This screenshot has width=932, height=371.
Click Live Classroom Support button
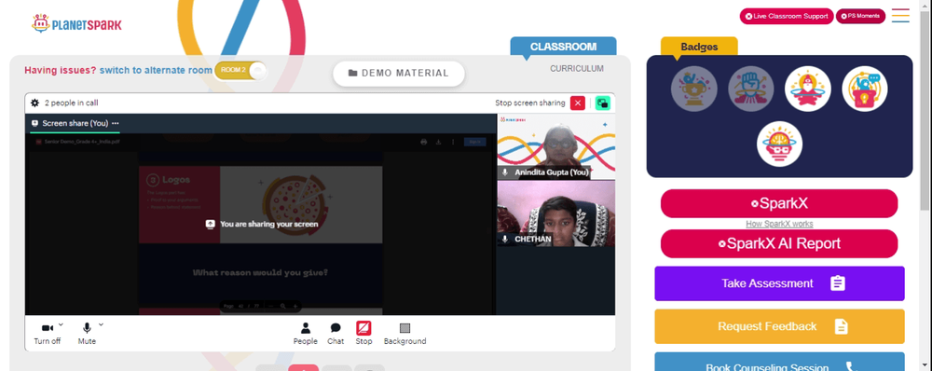(x=787, y=16)
